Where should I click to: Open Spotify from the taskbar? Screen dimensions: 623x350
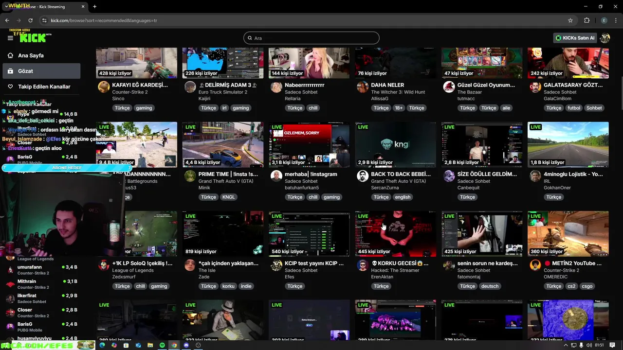(x=162, y=345)
